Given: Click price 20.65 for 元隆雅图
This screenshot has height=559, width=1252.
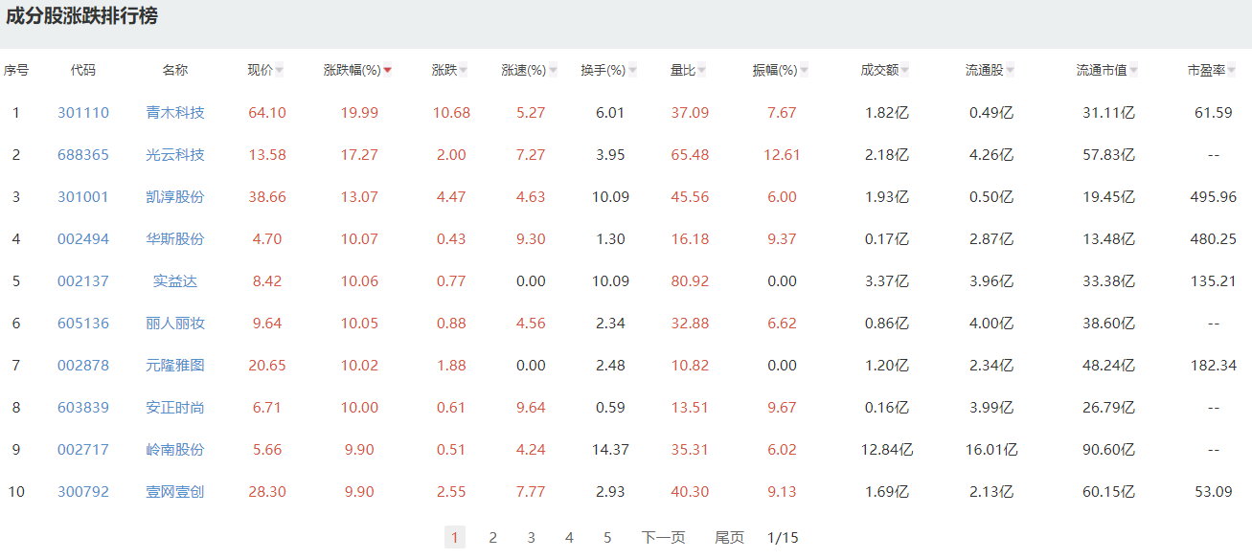Looking at the screenshot, I should click(x=267, y=366).
